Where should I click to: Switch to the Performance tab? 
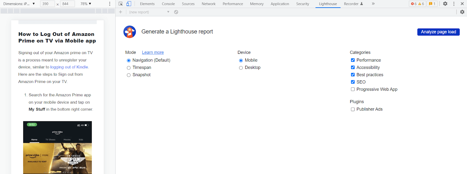(x=233, y=4)
